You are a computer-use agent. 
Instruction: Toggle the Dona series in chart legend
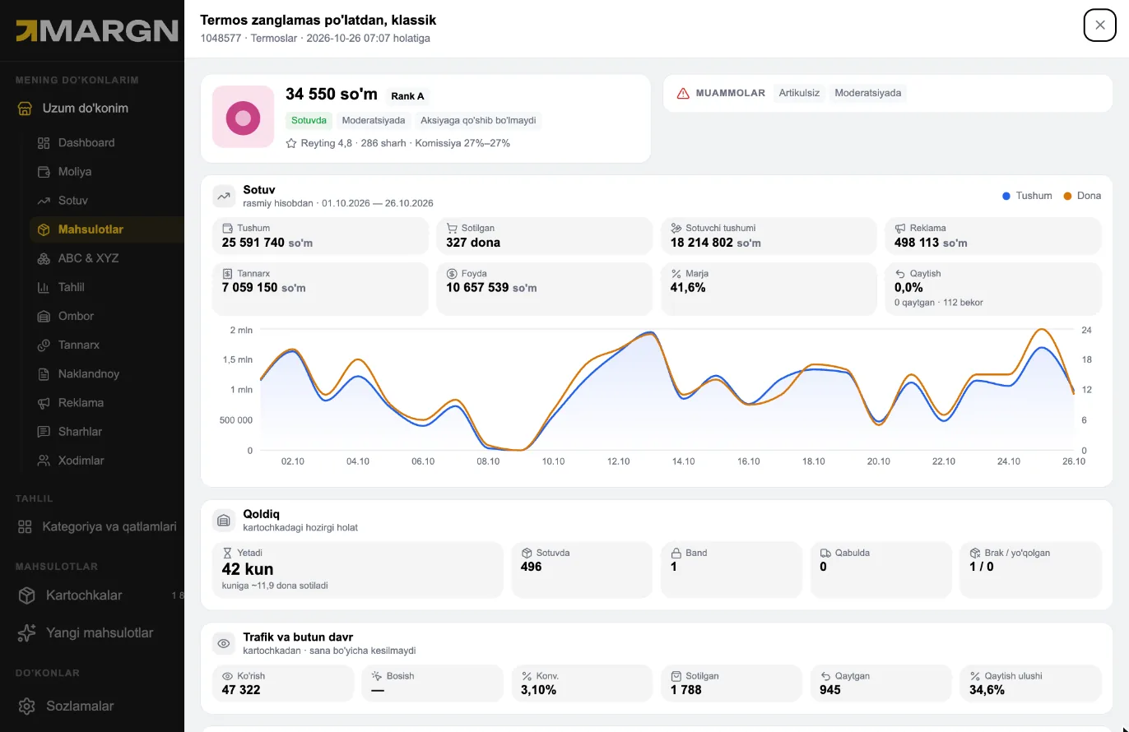(1082, 196)
